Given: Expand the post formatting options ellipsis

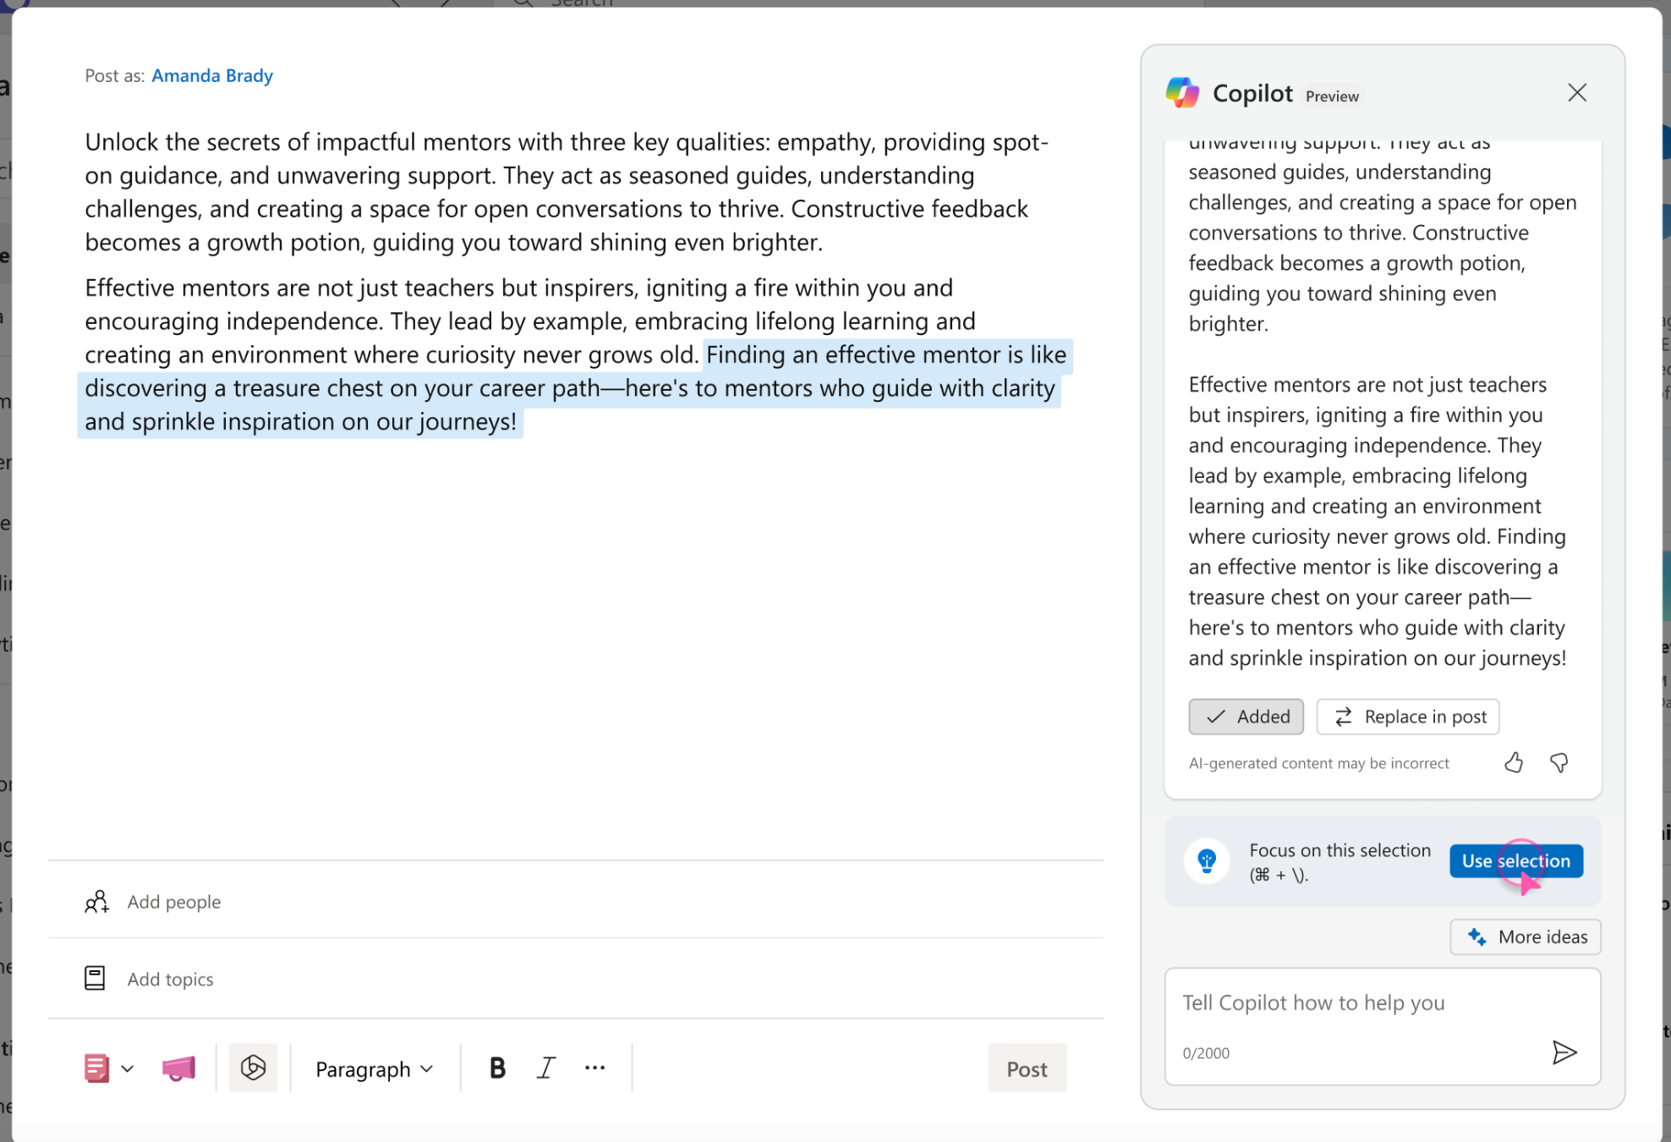Looking at the screenshot, I should (x=595, y=1067).
